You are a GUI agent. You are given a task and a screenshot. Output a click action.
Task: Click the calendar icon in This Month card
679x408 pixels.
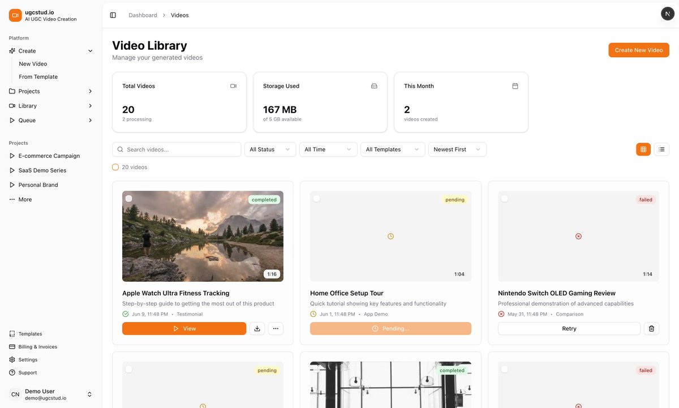pos(515,86)
